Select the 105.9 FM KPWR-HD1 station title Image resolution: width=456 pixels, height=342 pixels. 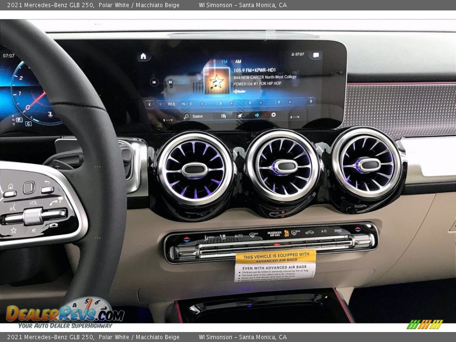tap(255, 70)
